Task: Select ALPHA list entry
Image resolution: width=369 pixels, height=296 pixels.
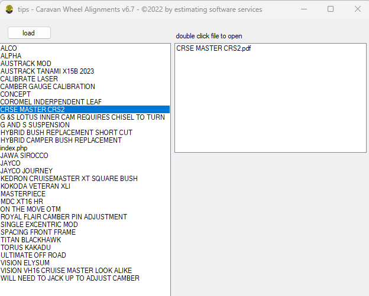Action: point(85,56)
